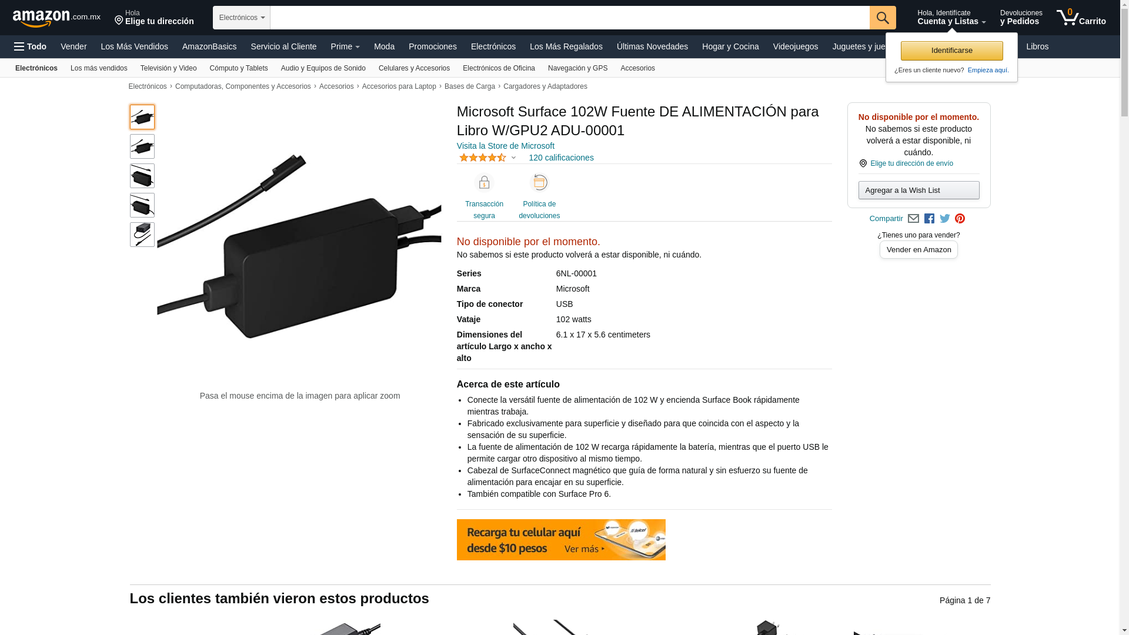Click into the search text field

570,18
